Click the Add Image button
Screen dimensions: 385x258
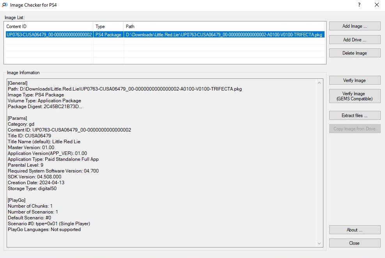(355, 26)
